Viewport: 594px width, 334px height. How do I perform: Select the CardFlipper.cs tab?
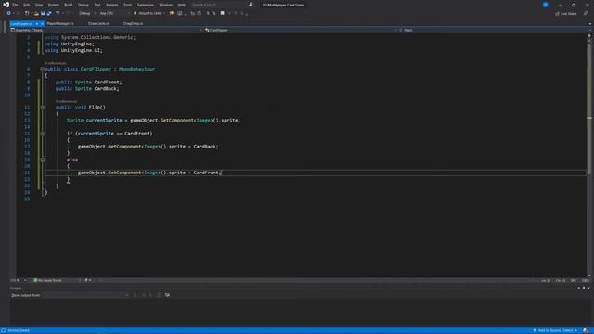[21, 24]
